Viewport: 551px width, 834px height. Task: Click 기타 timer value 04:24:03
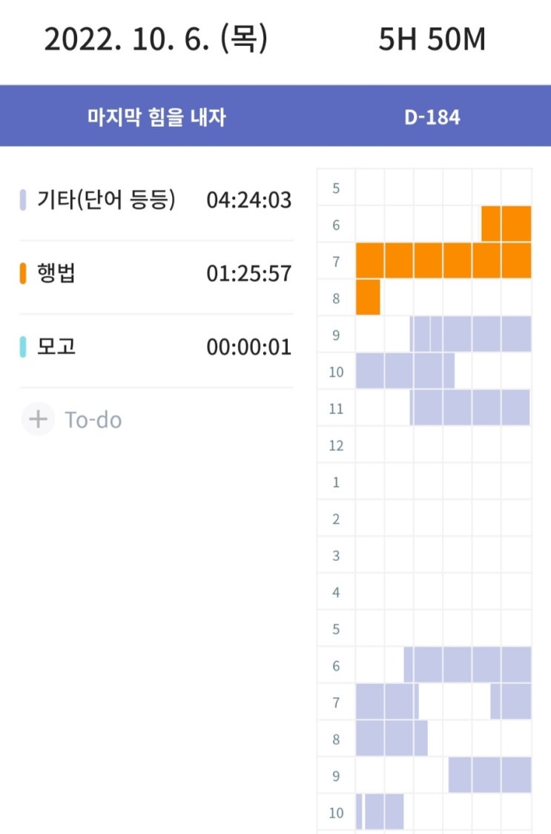(249, 200)
